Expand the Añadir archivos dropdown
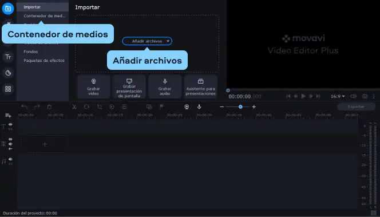Screen dimensions: 380x217 (x=168, y=41)
